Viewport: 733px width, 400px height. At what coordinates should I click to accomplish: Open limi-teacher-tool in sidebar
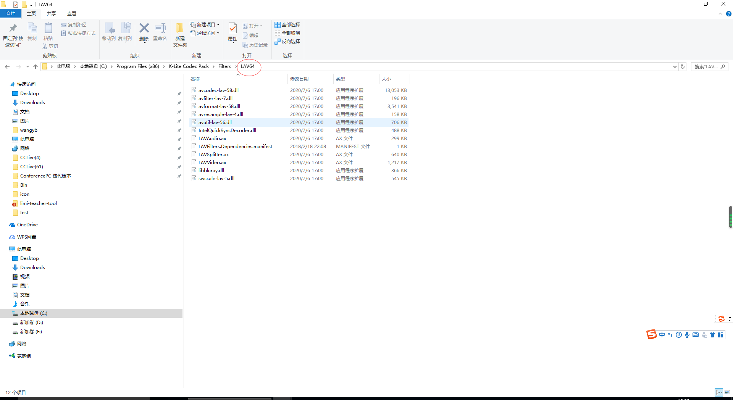pos(38,203)
